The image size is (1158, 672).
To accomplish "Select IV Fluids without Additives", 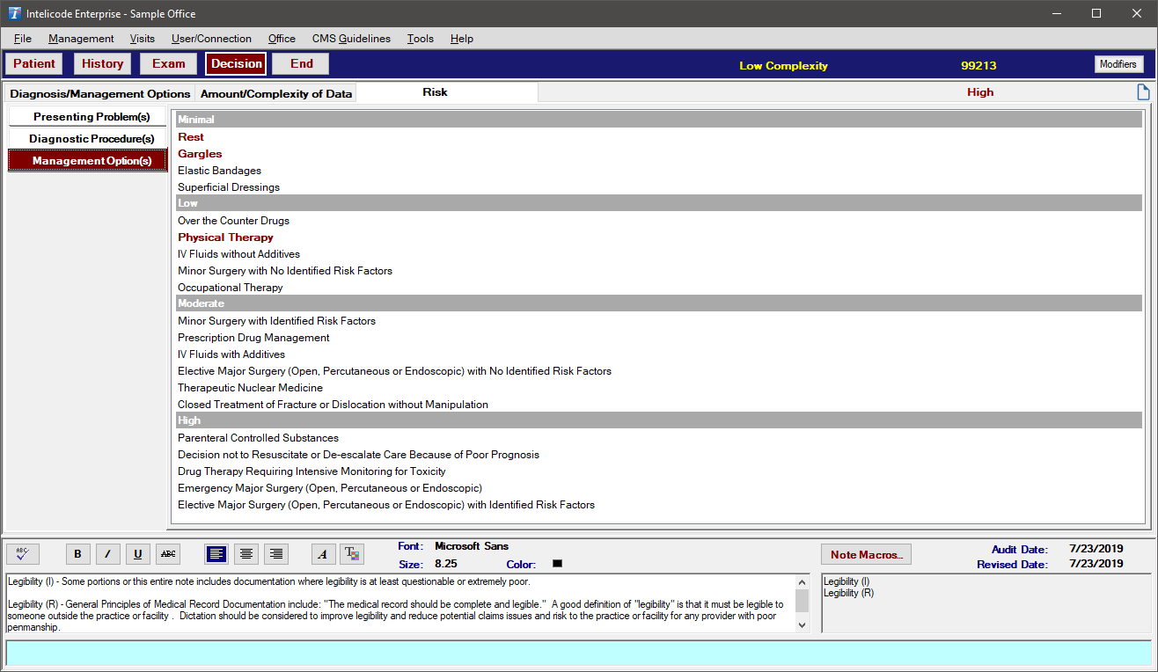I will point(238,254).
